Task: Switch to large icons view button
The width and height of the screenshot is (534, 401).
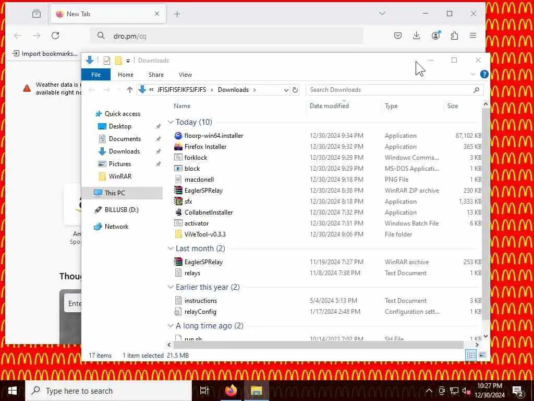Action: click(482, 355)
